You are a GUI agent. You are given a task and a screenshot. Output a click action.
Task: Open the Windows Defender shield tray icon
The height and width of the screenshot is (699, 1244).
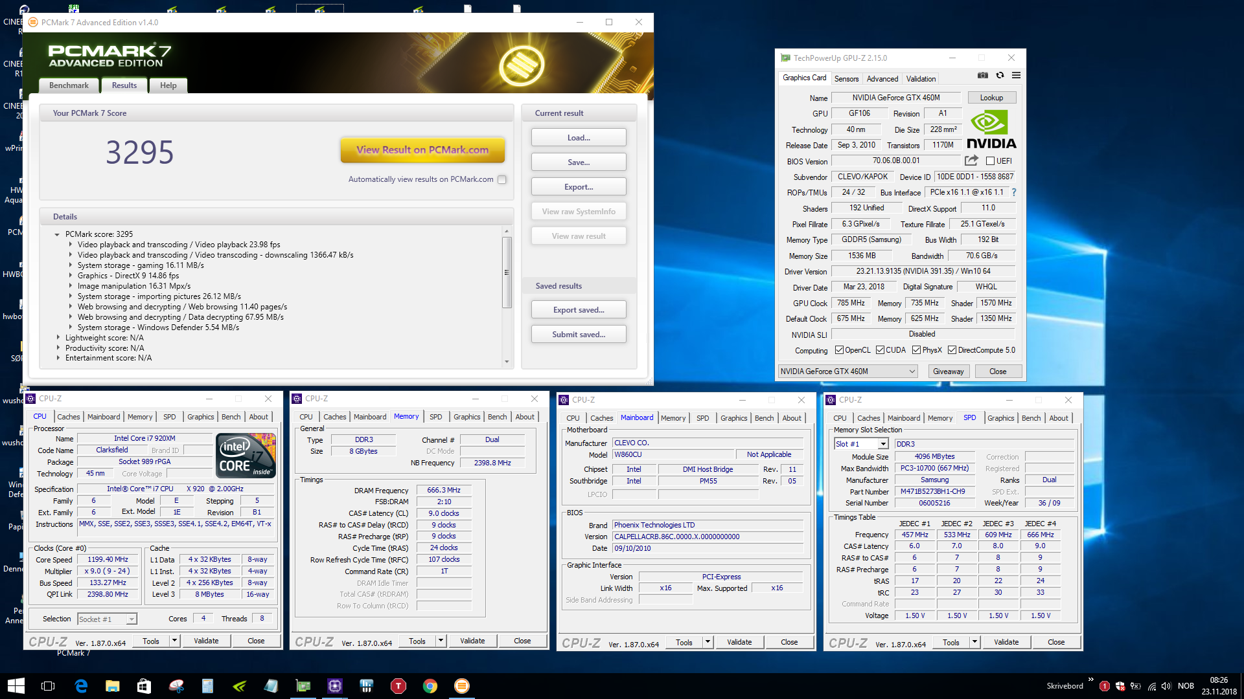pos(1120,686)
